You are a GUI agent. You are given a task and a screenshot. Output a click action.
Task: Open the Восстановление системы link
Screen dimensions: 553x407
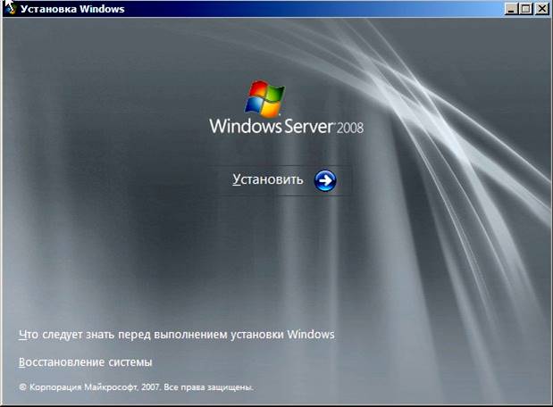pyautogui.click(x=86, y=362)
